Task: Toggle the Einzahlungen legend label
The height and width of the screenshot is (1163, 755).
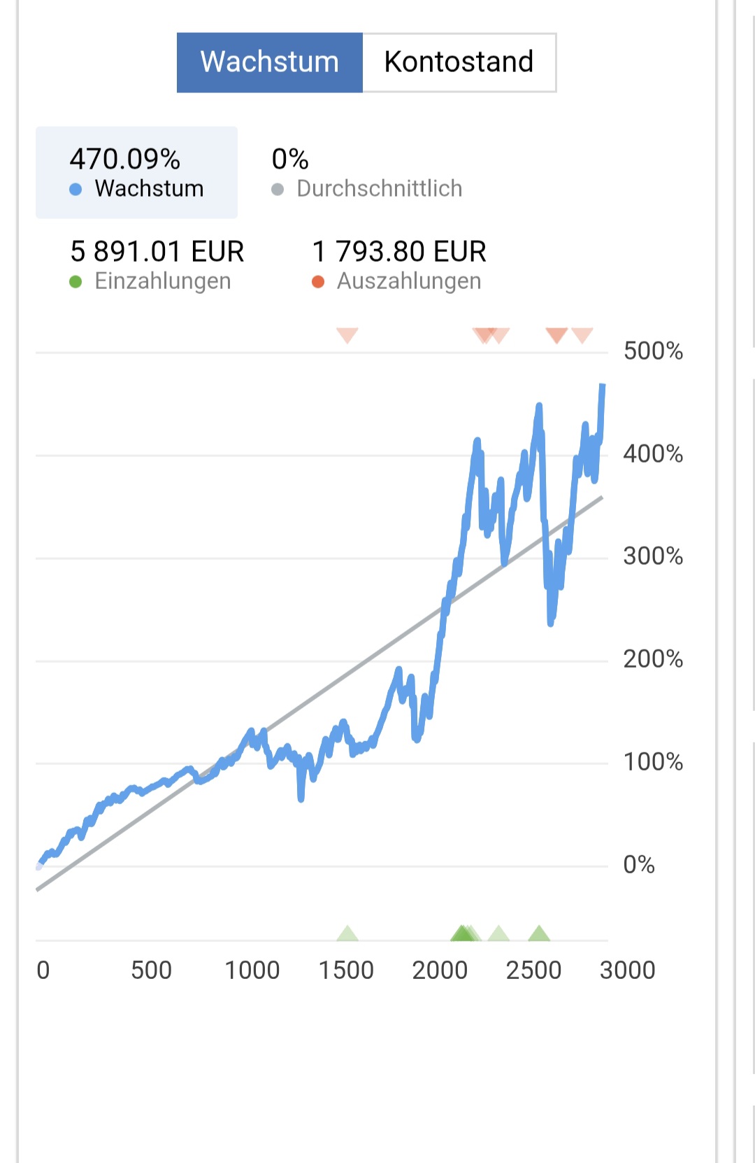Action: 162,281
